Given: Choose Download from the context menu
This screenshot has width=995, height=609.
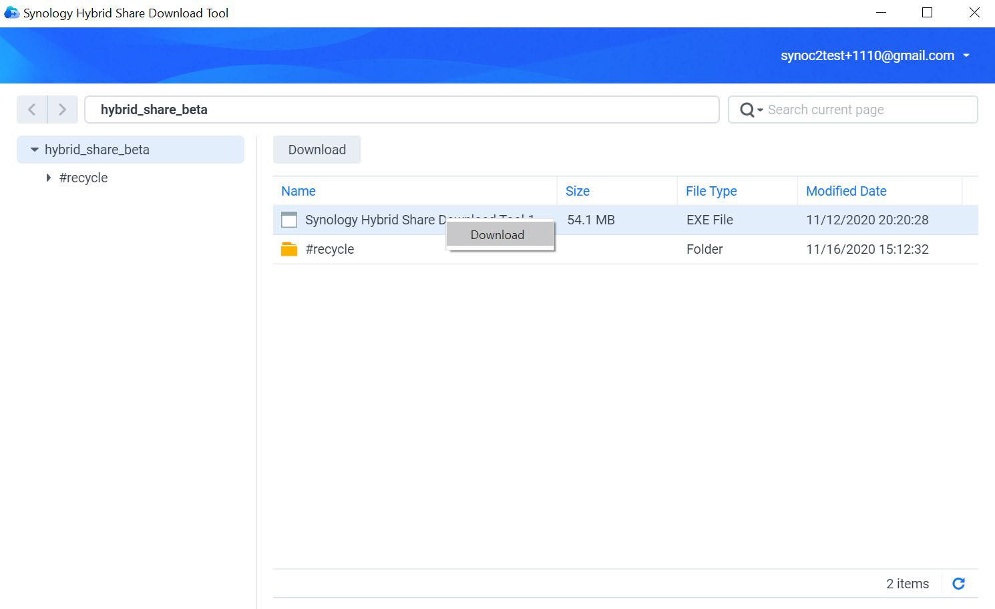Looking at the screenshot, I should [x=500, y=235].
